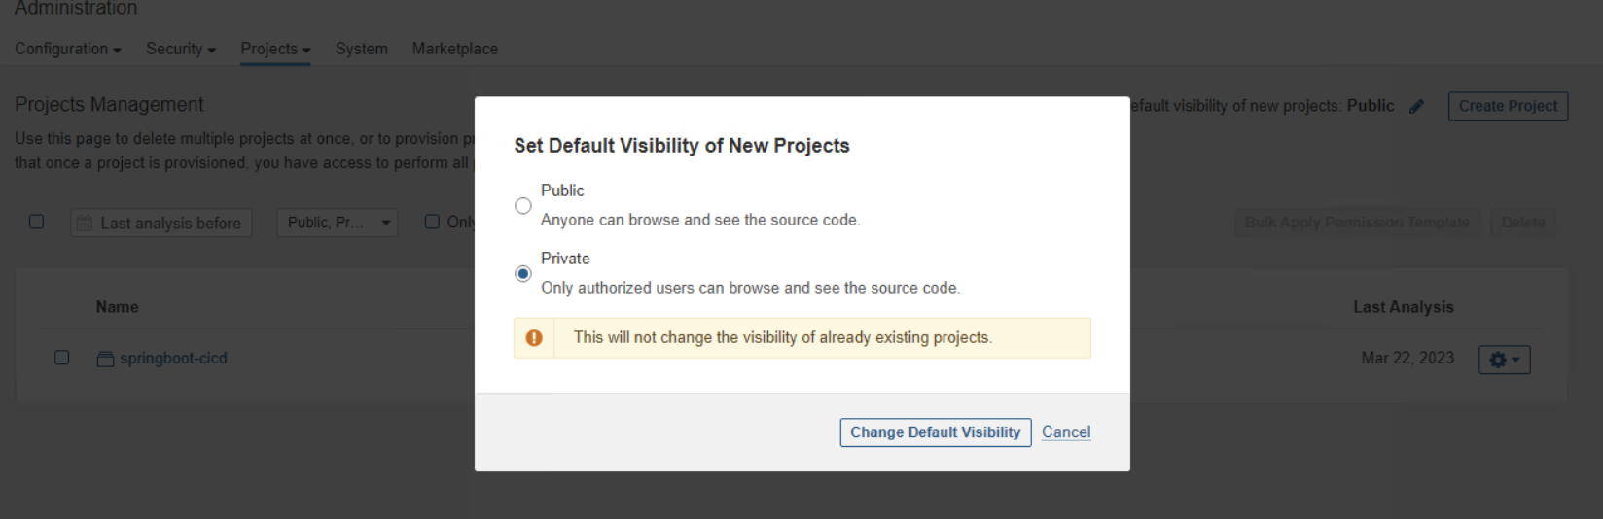Image resolution: width=1603 pixels, height=519 pixels.
Task: Cancel the visibility dialog
Action: tap(1066, 432)
